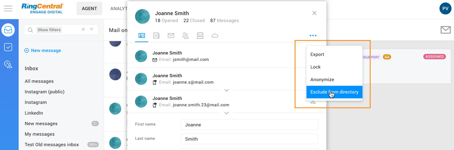The width and height of the screenshot is (454, 150).
Task: Open the PV user avatar menu
Action: click(x=445, y=8)
